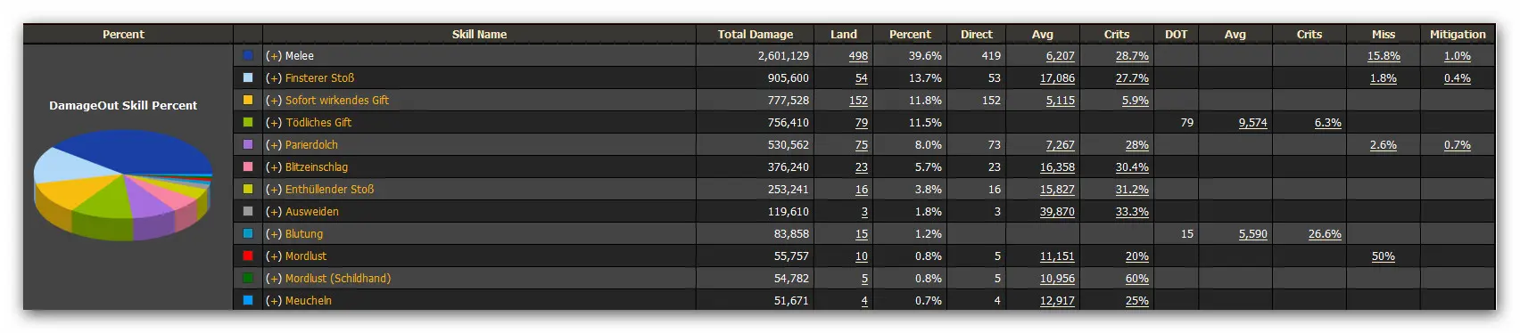Sort by the Mitigation column header
The height and width of the screenshot is (333, 1520).
1458,34
